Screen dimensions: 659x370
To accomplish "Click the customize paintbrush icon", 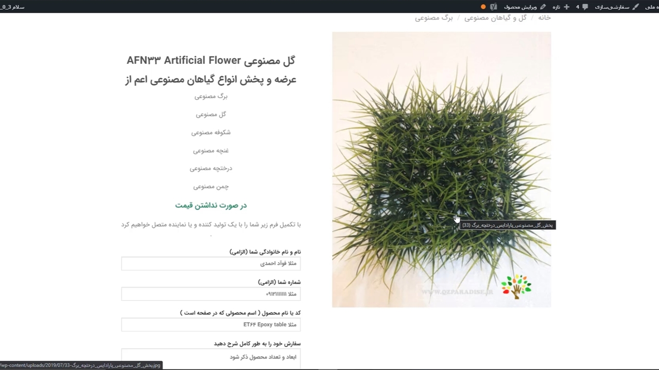I will 635,7.
